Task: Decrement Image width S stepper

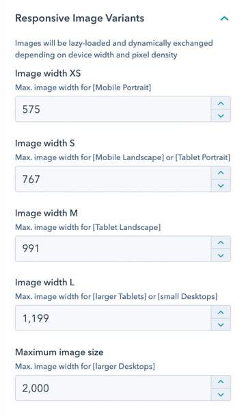Action: pos(221,185)
